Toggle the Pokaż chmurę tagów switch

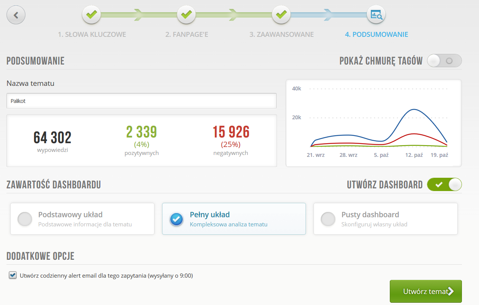coord(444,61)
